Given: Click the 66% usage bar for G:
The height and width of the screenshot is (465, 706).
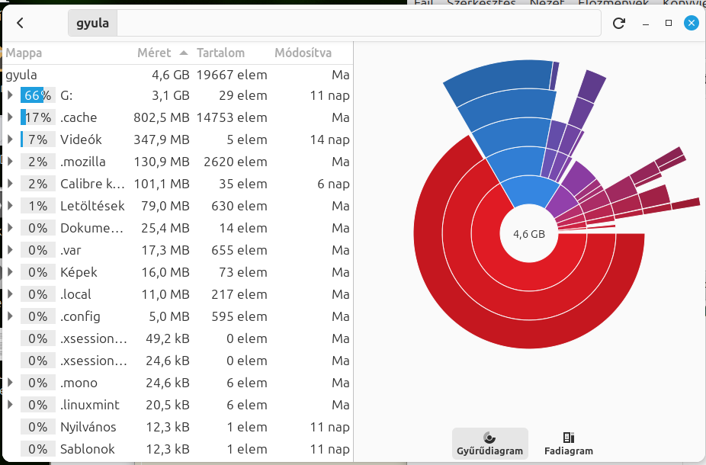Looking at the screenshot, I should [37, 95].
